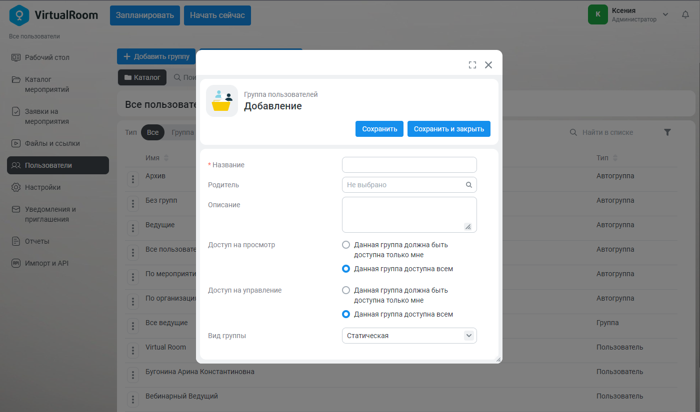Click the Ксения user avatar

pyautogui.click(x=598, y=14)
